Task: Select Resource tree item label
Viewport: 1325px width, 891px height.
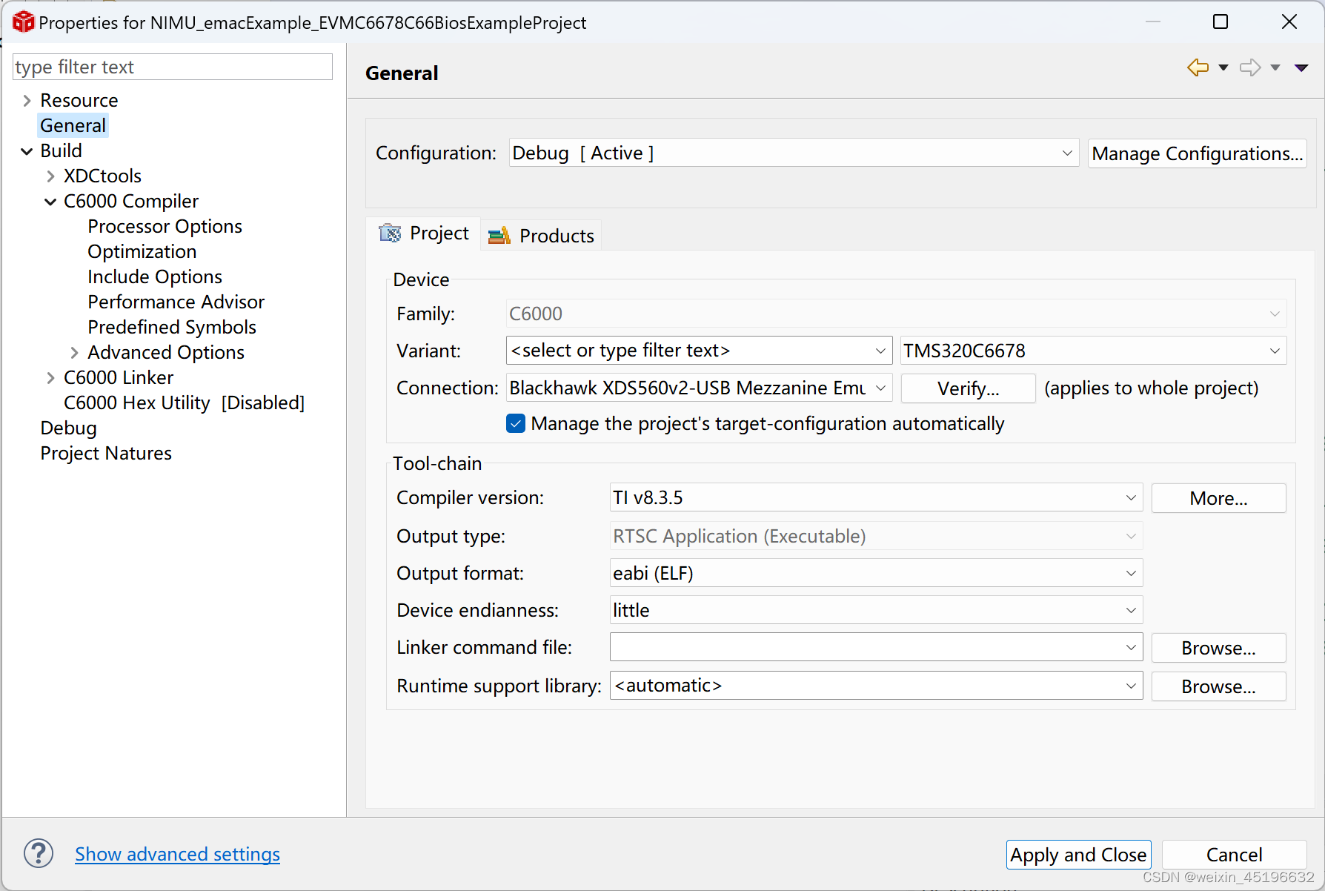Action: [79, 100]
